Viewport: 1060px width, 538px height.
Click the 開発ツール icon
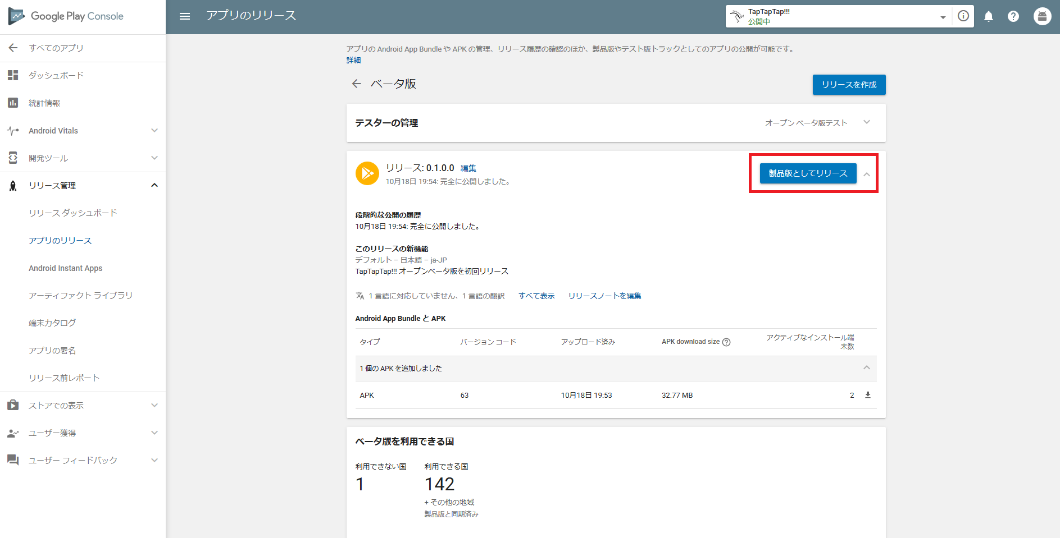[x=13, y=158]
